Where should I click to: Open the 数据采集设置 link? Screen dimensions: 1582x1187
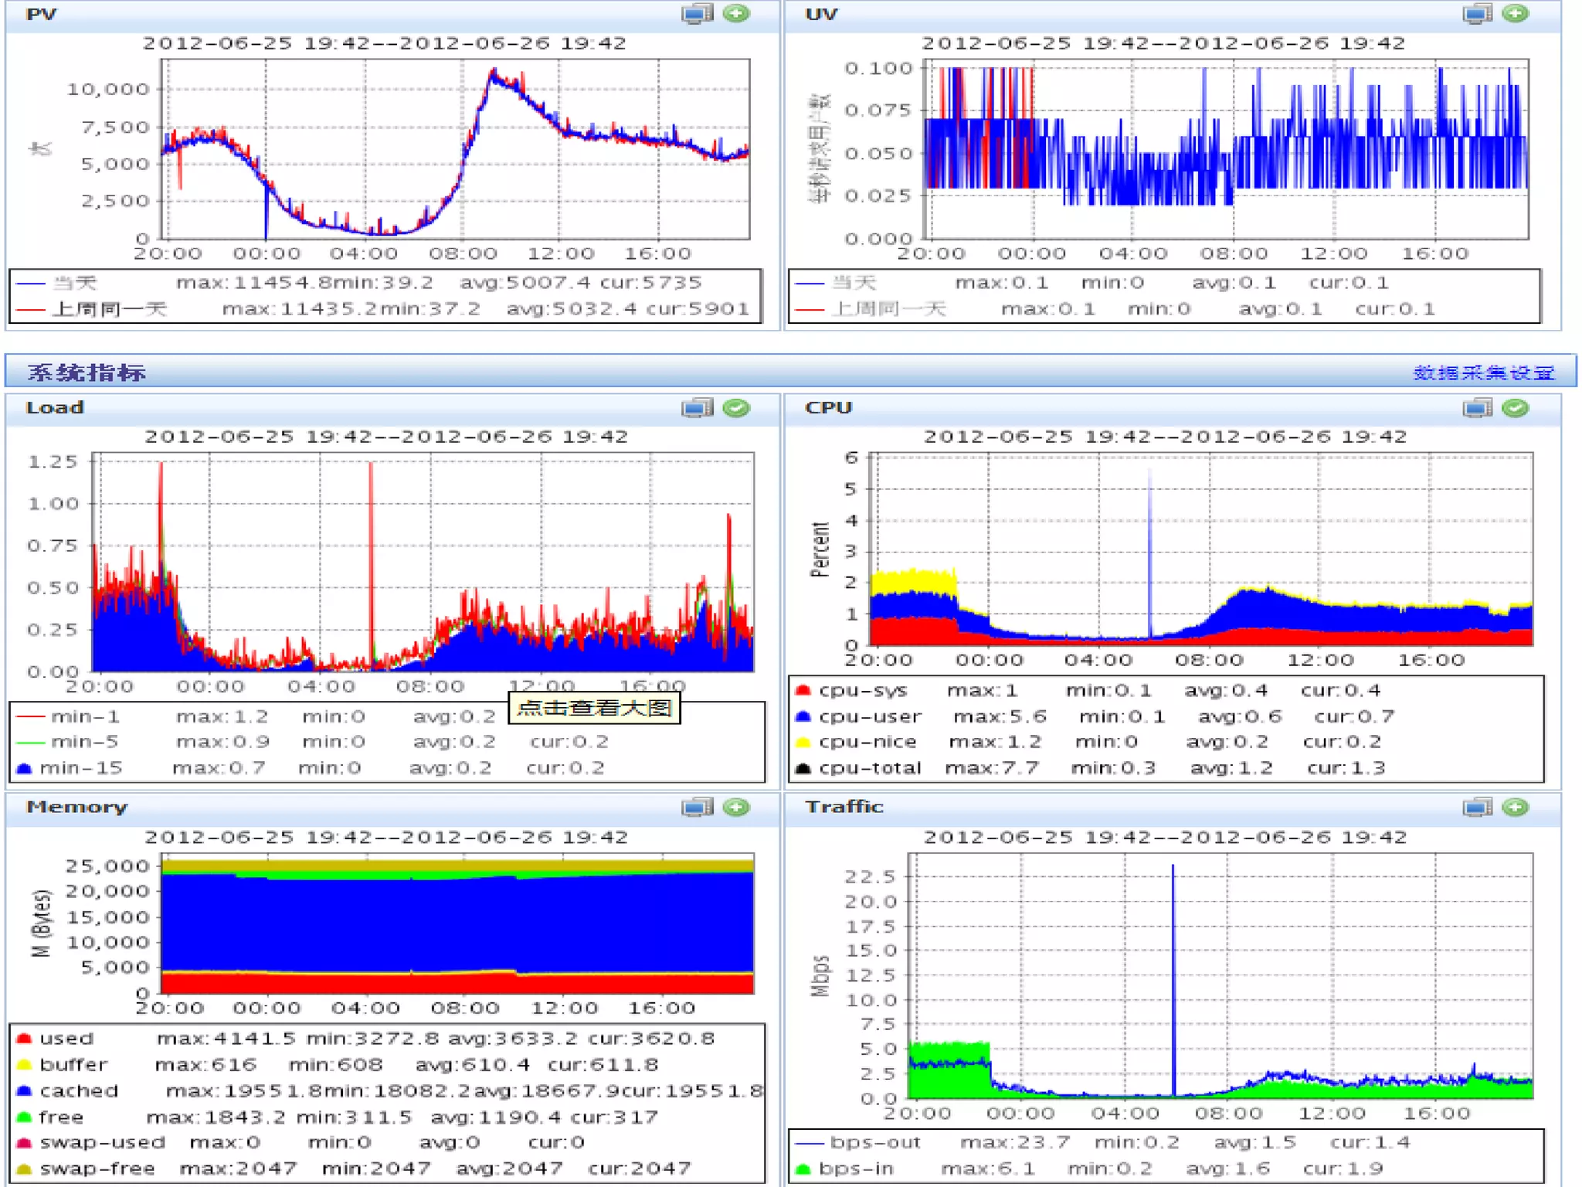[x=1483, y=373]
